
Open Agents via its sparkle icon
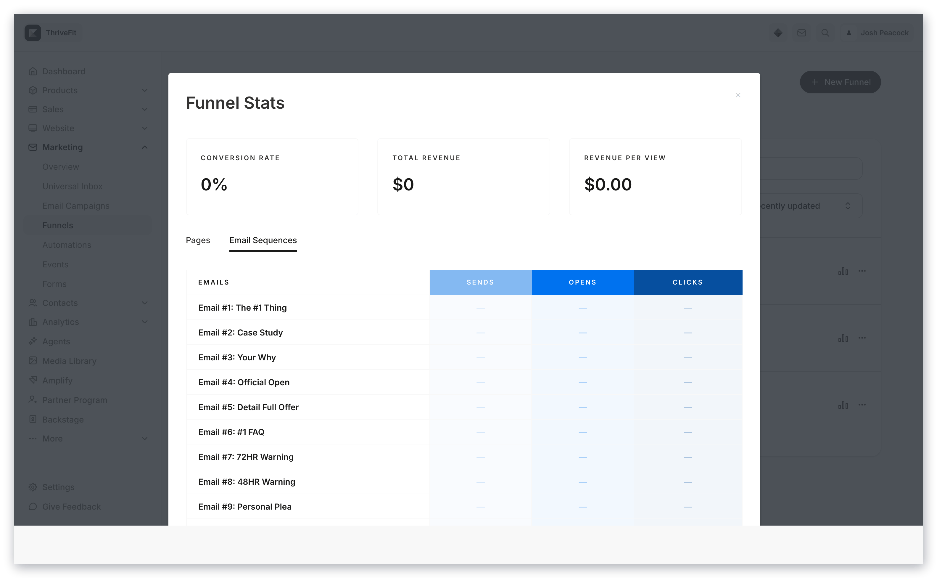pos(33,341)
